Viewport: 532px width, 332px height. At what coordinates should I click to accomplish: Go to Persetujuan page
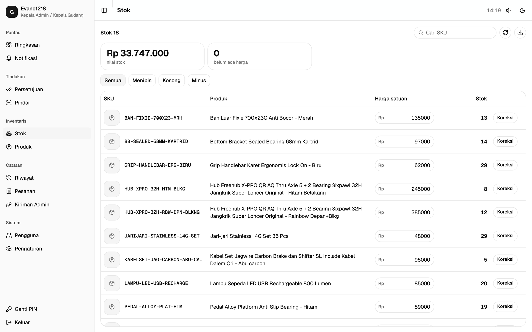47,89
